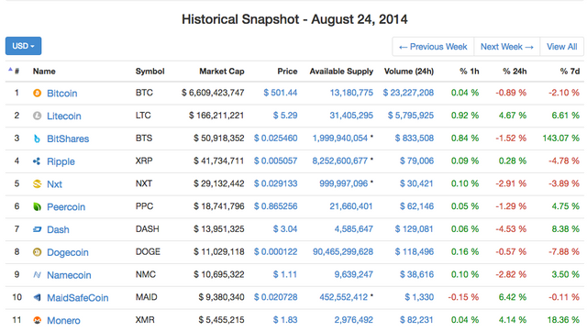This screenshot has width=587, height=332.
Task: Click the Litecoin logo icon
Action: click(x=37, y=116)
